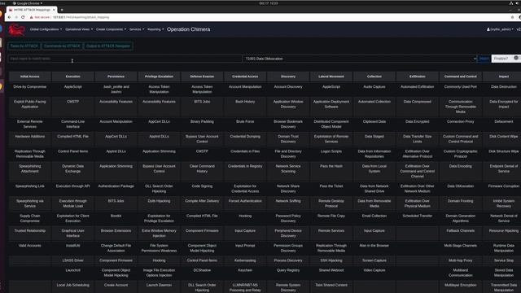Select the Command and Control column header
The image size is (521, 293).
pyautogui.click(x=461, y=77)
